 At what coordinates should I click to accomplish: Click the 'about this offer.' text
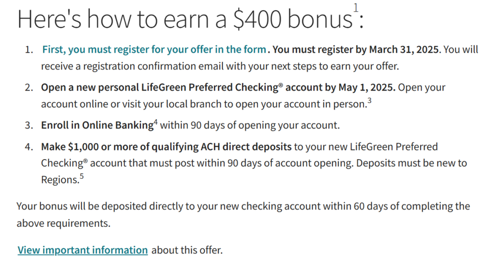click(187, 250)
